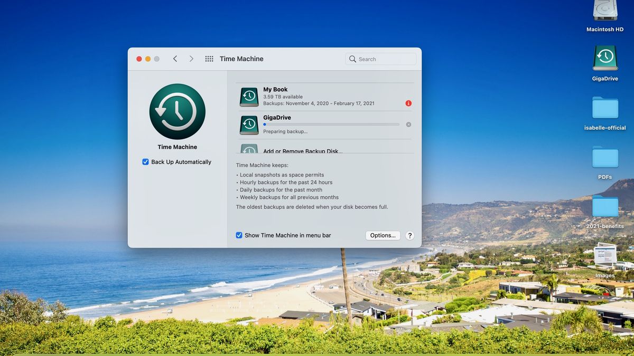Select the My Book backup disk icon
Viewport: 634px width, 356px height.
[x=248, y=97]
